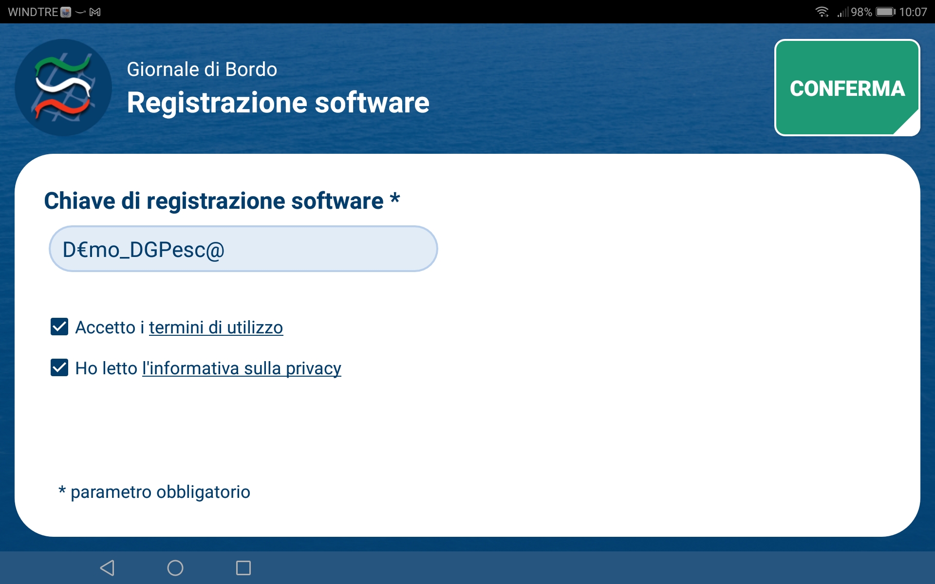Focus the software registration key field
This screenshot has height=584, width=935.
243,249
